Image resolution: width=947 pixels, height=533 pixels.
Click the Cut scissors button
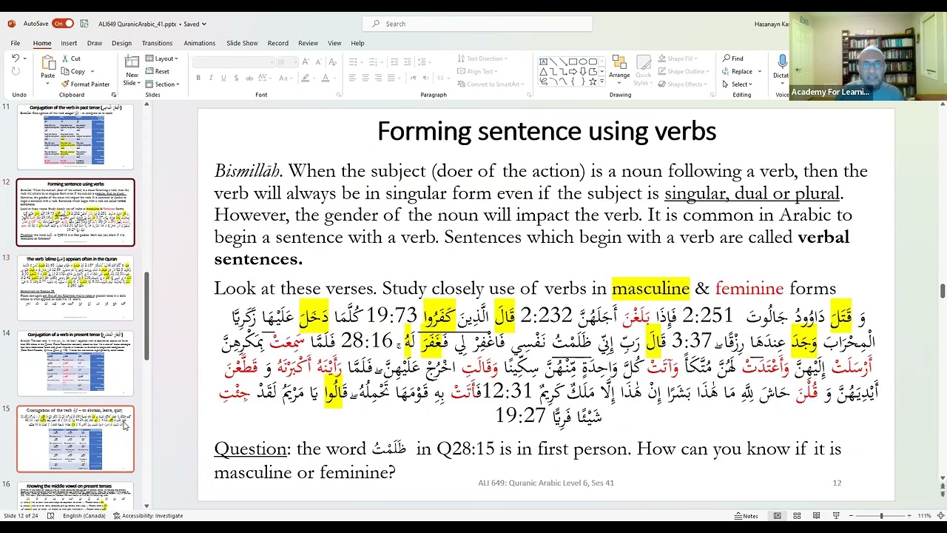click(x=71, y=58)
